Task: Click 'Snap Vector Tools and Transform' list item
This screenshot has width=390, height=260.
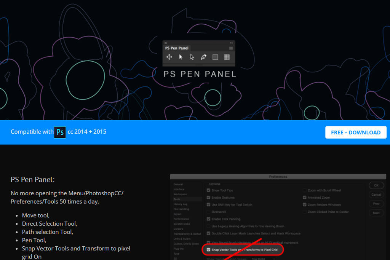Action: [76, 252]
